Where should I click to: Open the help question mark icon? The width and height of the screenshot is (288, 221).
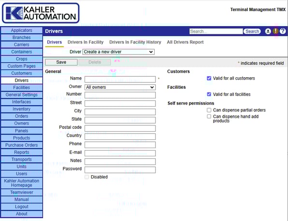(283, 31)
